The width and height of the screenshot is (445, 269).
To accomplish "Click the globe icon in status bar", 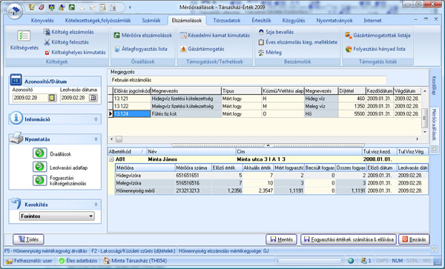I will click(351, 261).
